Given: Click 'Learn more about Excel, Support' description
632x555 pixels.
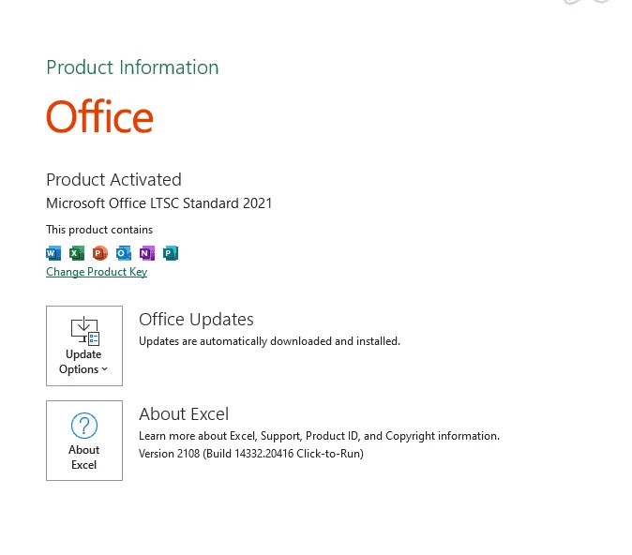Looking at the screenshot, I should (x=319, y=436).
